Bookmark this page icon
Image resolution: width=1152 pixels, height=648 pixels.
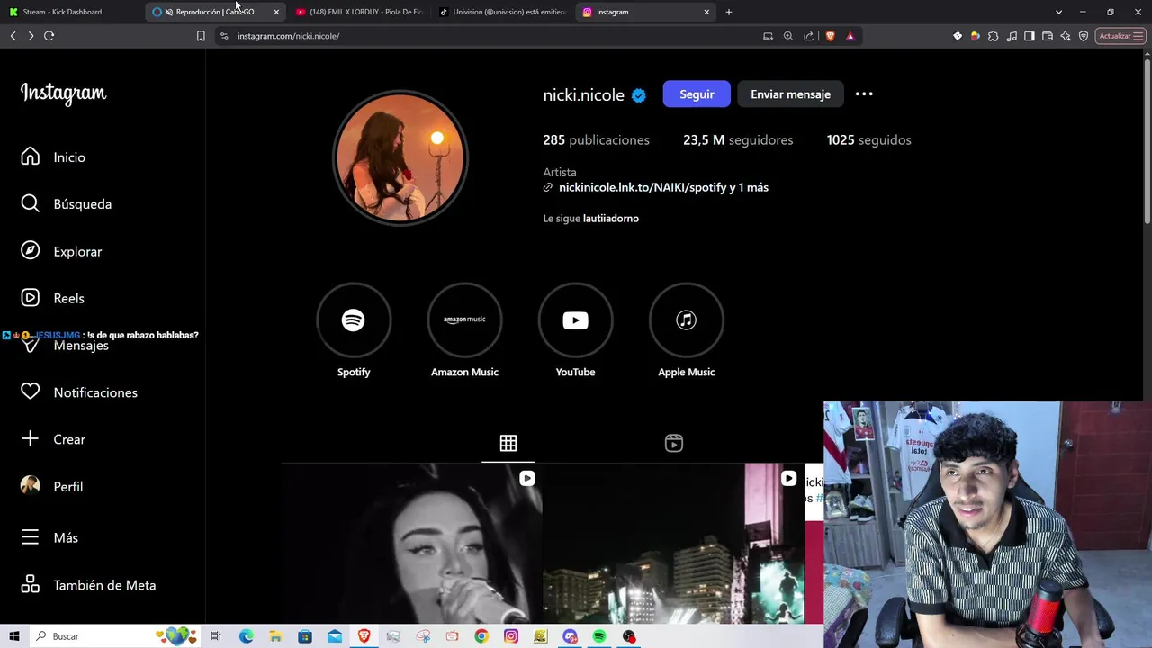pos(201,36)
